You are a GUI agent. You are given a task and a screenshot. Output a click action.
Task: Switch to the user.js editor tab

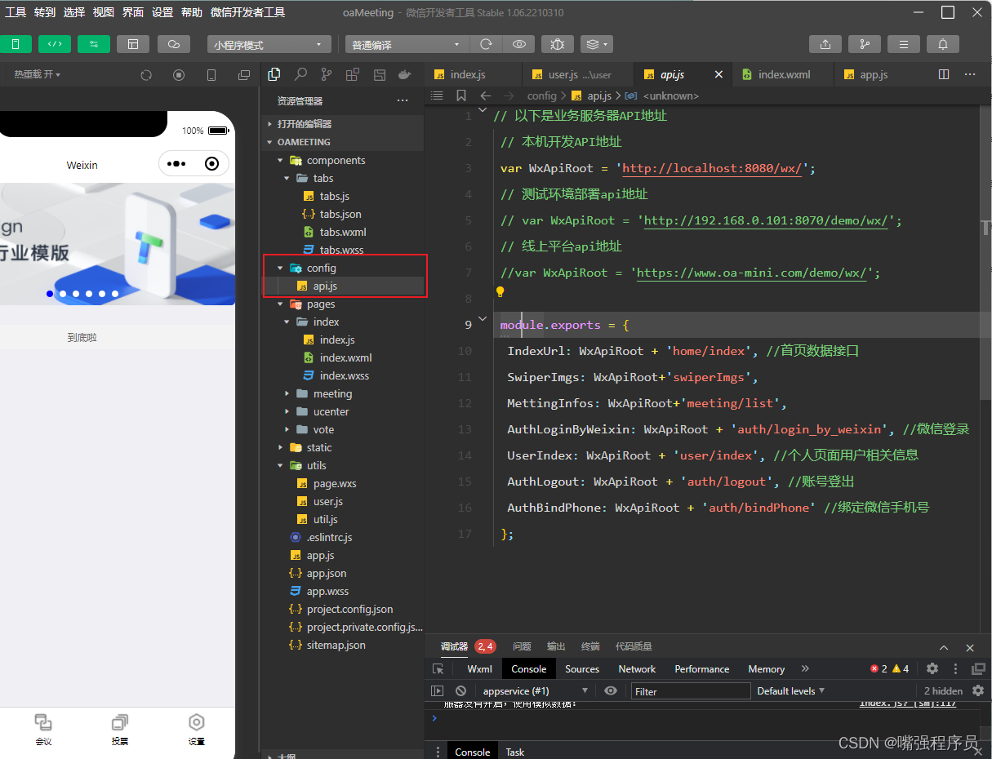click(578, 74)
